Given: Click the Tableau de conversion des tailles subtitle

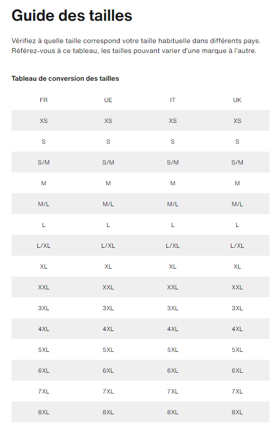Looking at the screenshot, I should coord(65,78).
